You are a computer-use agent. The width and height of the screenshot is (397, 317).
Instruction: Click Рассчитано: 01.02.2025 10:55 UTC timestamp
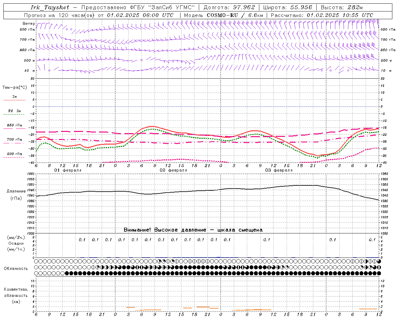pyautogui.click(x=322, y=15)
